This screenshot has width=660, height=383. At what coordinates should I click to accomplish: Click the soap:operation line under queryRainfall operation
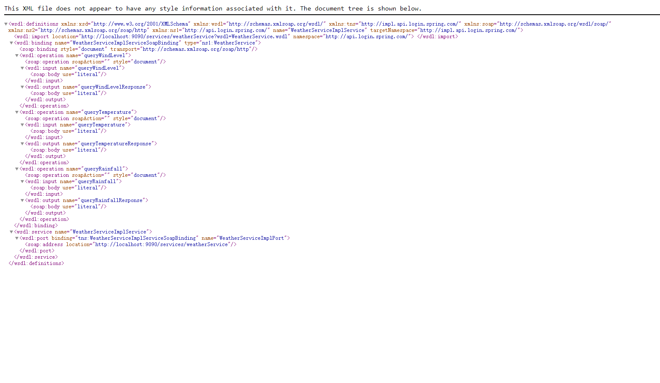[95, 175]
